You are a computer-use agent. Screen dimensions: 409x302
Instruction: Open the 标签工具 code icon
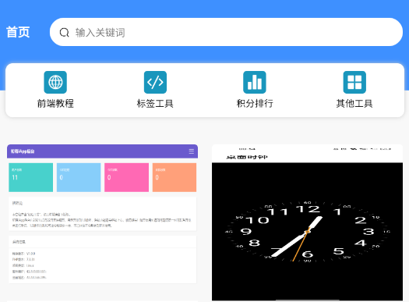click(x=155, y=82)
